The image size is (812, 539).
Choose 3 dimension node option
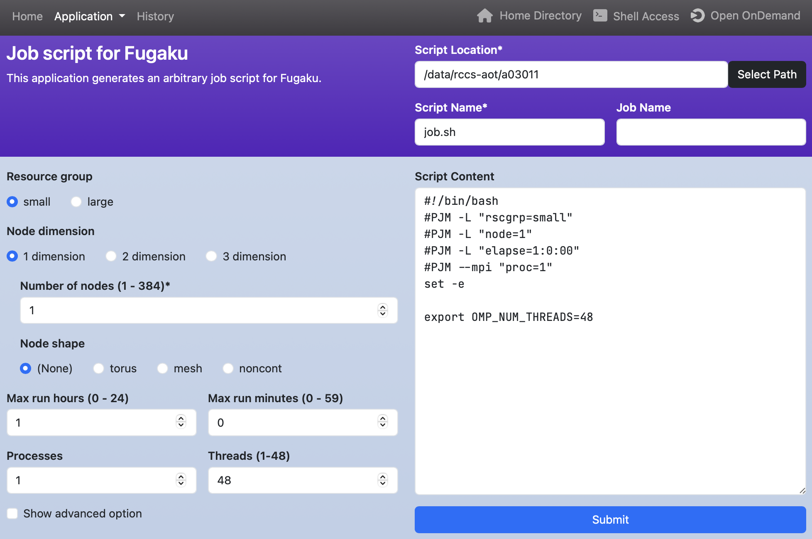point(212,256)
